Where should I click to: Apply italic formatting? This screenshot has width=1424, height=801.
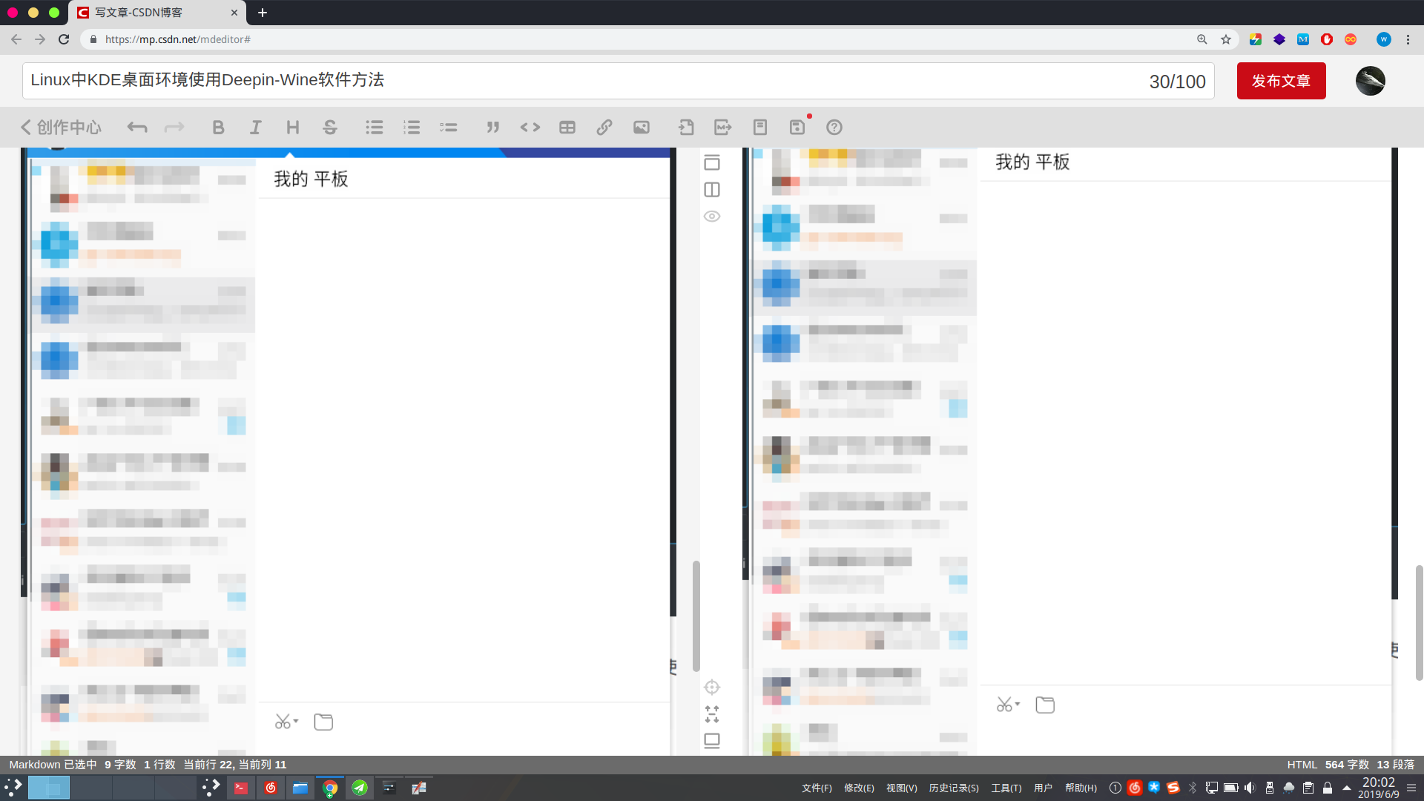(x=256, y=127)
